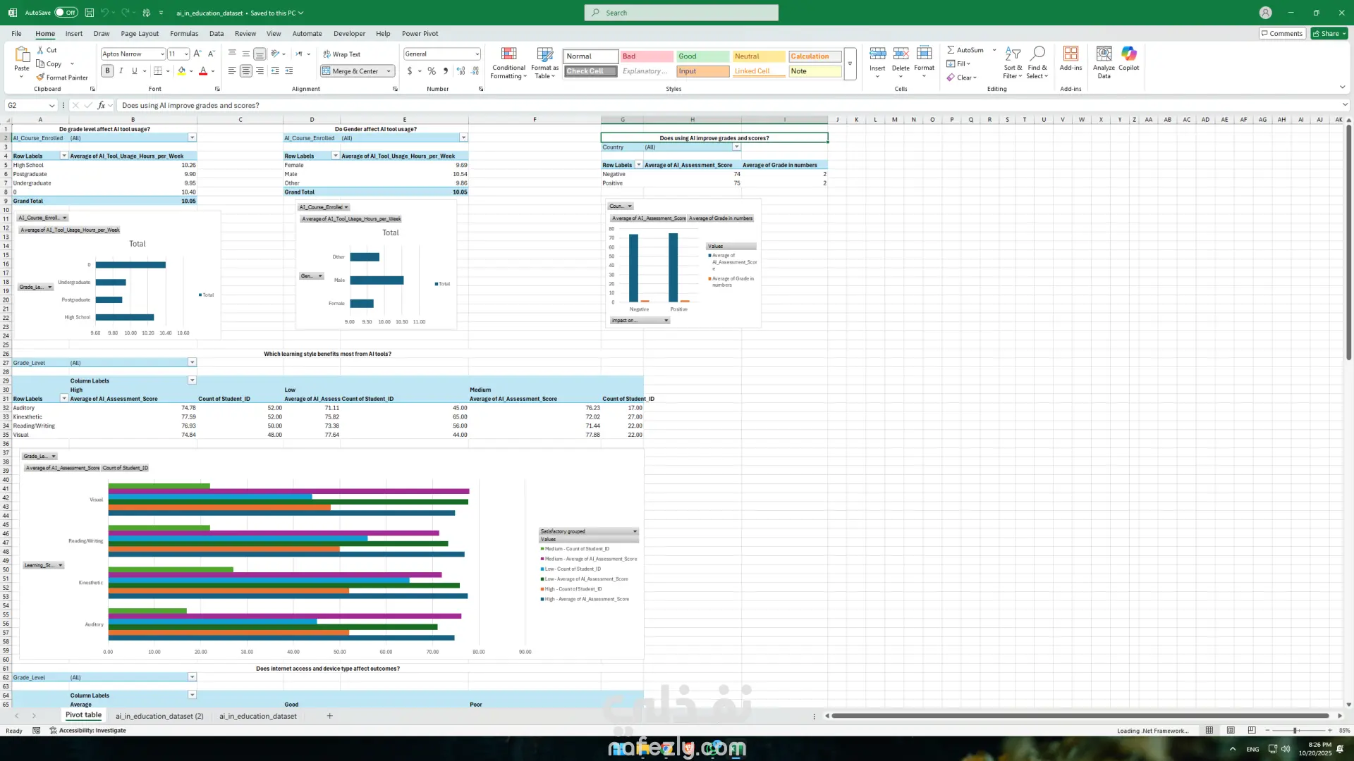Open the Comments pane button

1281,33
